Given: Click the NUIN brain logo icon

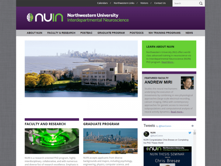Looking at the screenshot, I should click(x=30, y=17).
